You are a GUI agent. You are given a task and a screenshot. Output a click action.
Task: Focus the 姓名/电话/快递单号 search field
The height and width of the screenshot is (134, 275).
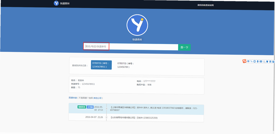pyautogui.click(x=131, y=47)
